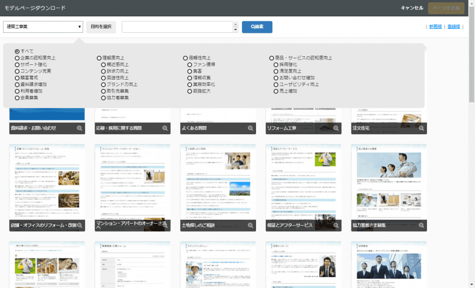The height and width of the screenshot is (288, 475).
Task: Sort by the 登録順 link
Action: pyautogui.click(x=454, y=27)
